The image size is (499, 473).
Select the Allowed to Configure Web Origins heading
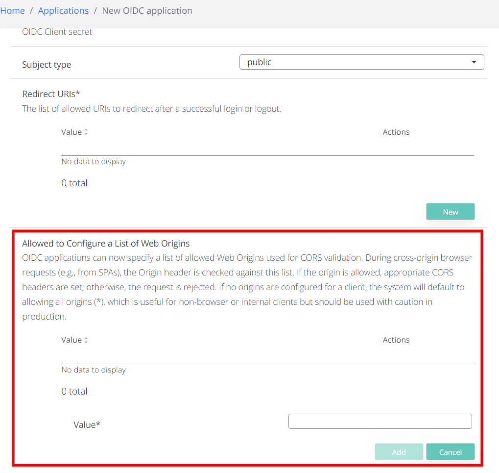106,243
